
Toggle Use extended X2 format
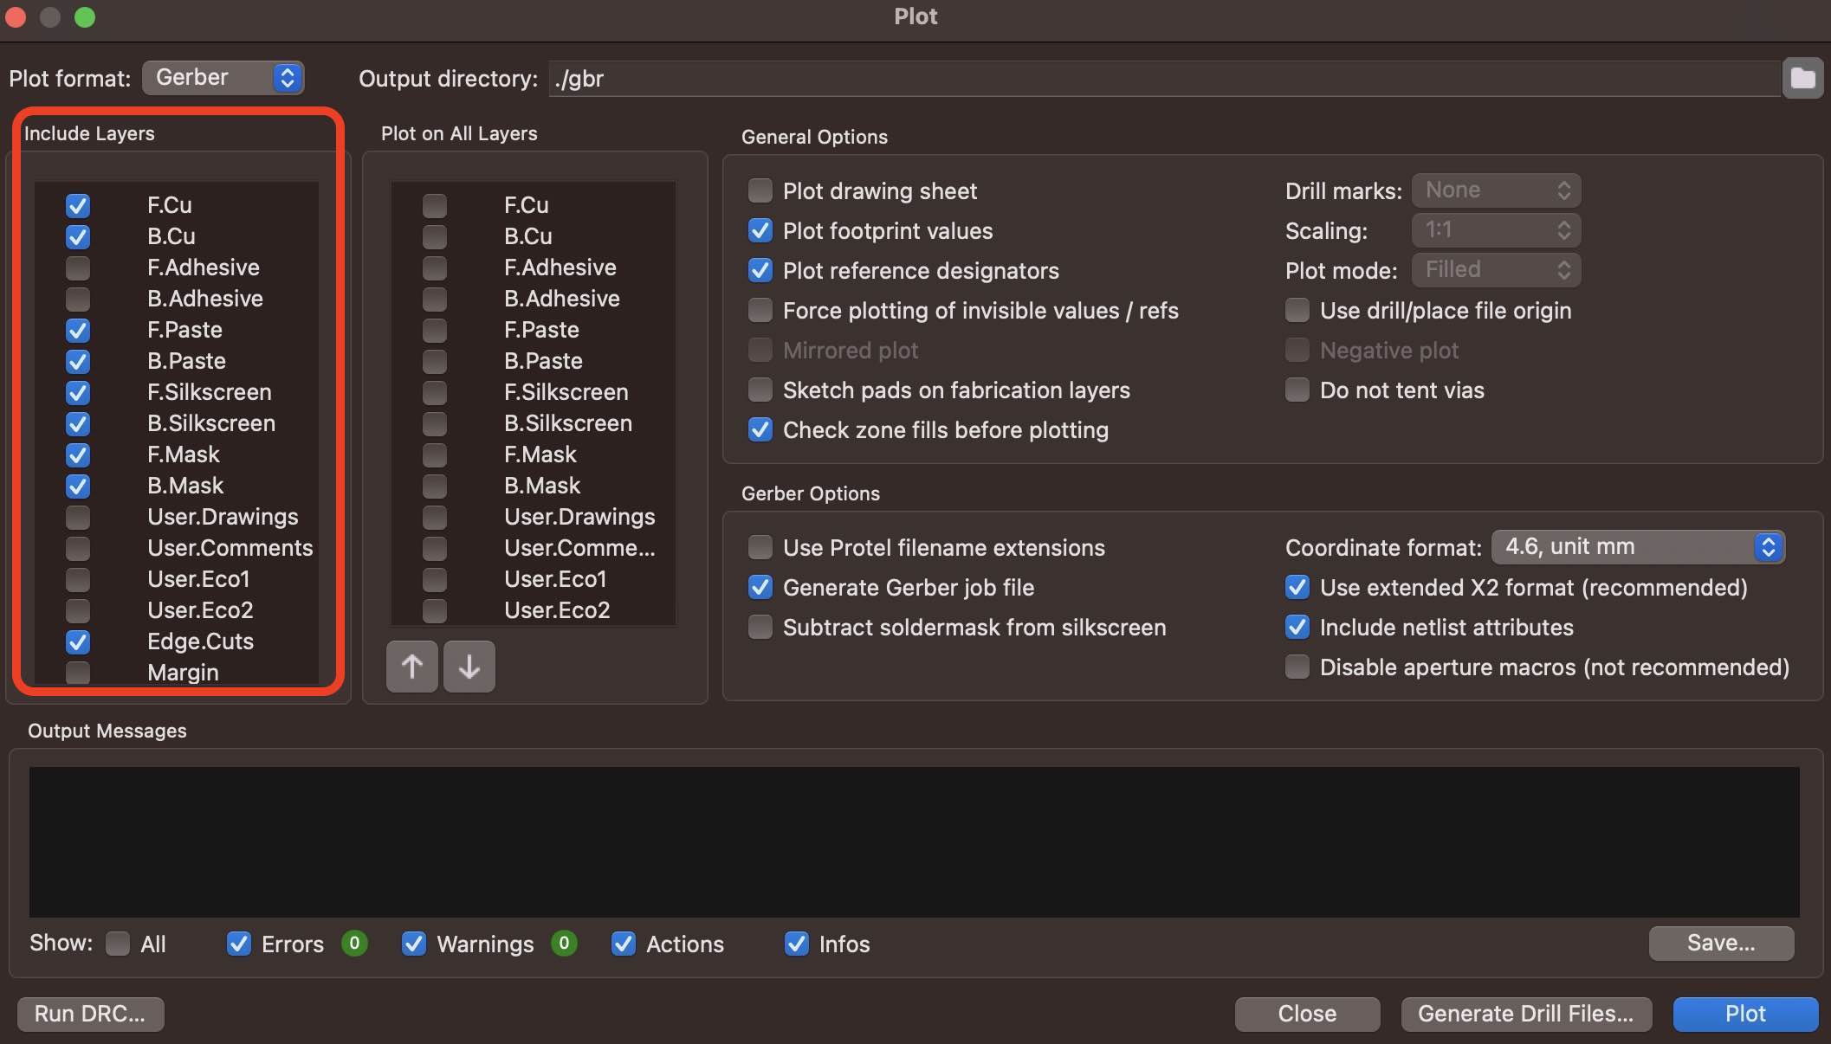[x=1297, y=587]
